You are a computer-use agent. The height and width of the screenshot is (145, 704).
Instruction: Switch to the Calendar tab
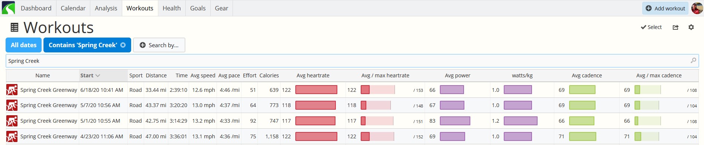point(73,8)
